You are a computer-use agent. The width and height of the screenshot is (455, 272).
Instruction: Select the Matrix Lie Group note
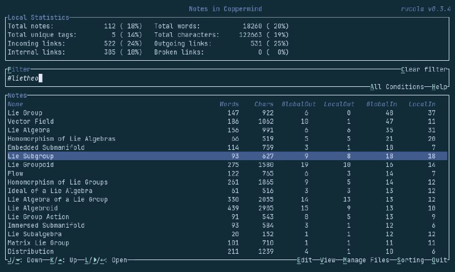227,242
